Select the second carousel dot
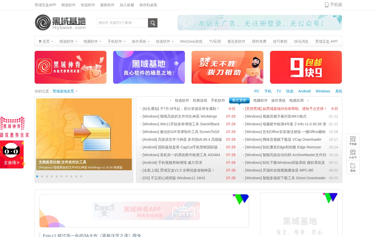This screenshot has width=377, height=237. (x=42, y=176)
